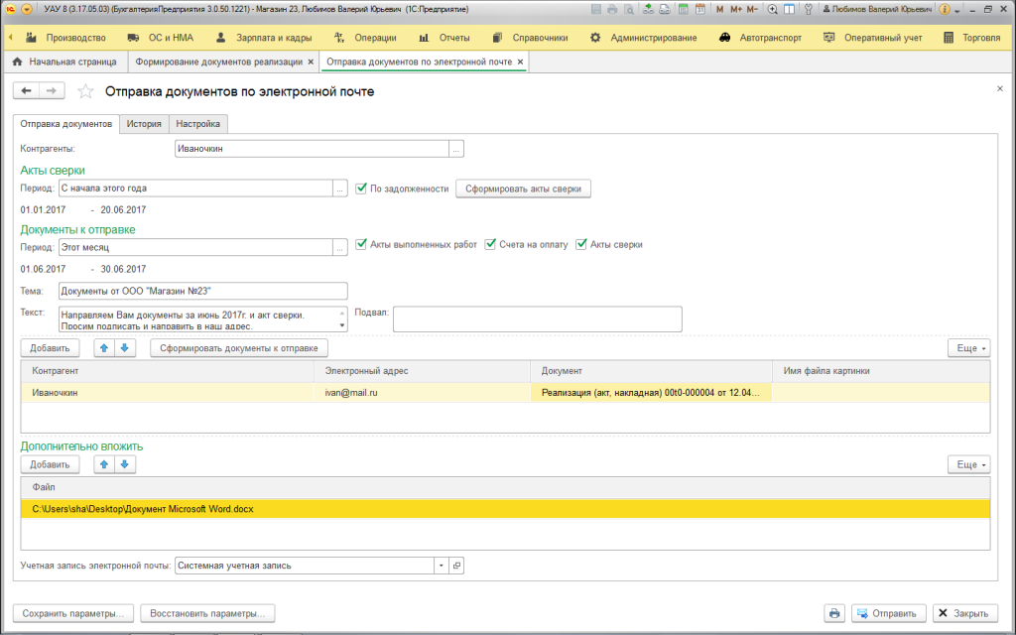Click Сформировать акты сверки button
Image resolution: width=1016 pixels, height=635 pixels.
tap(523, 189)
